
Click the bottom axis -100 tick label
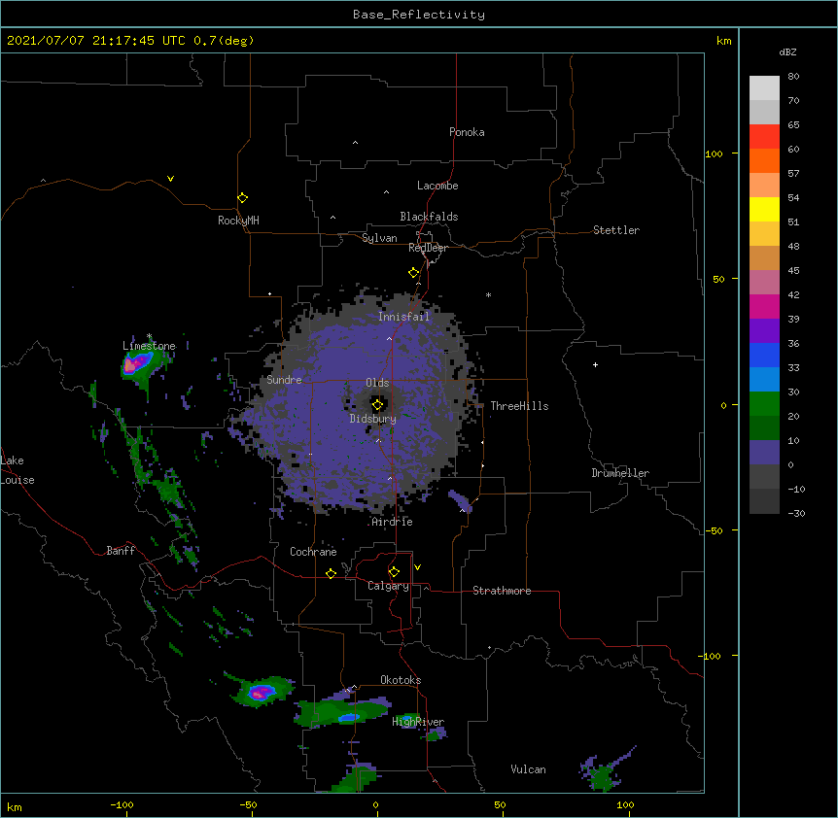[122, 804]
